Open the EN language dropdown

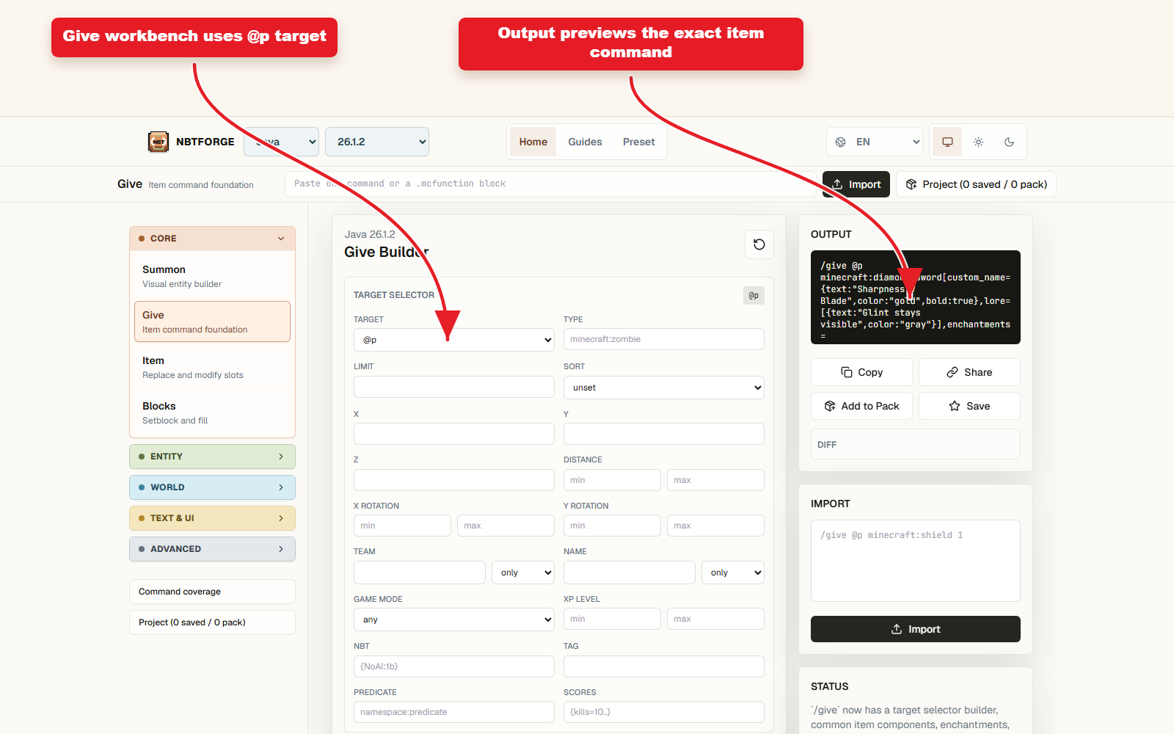(874, 142)
